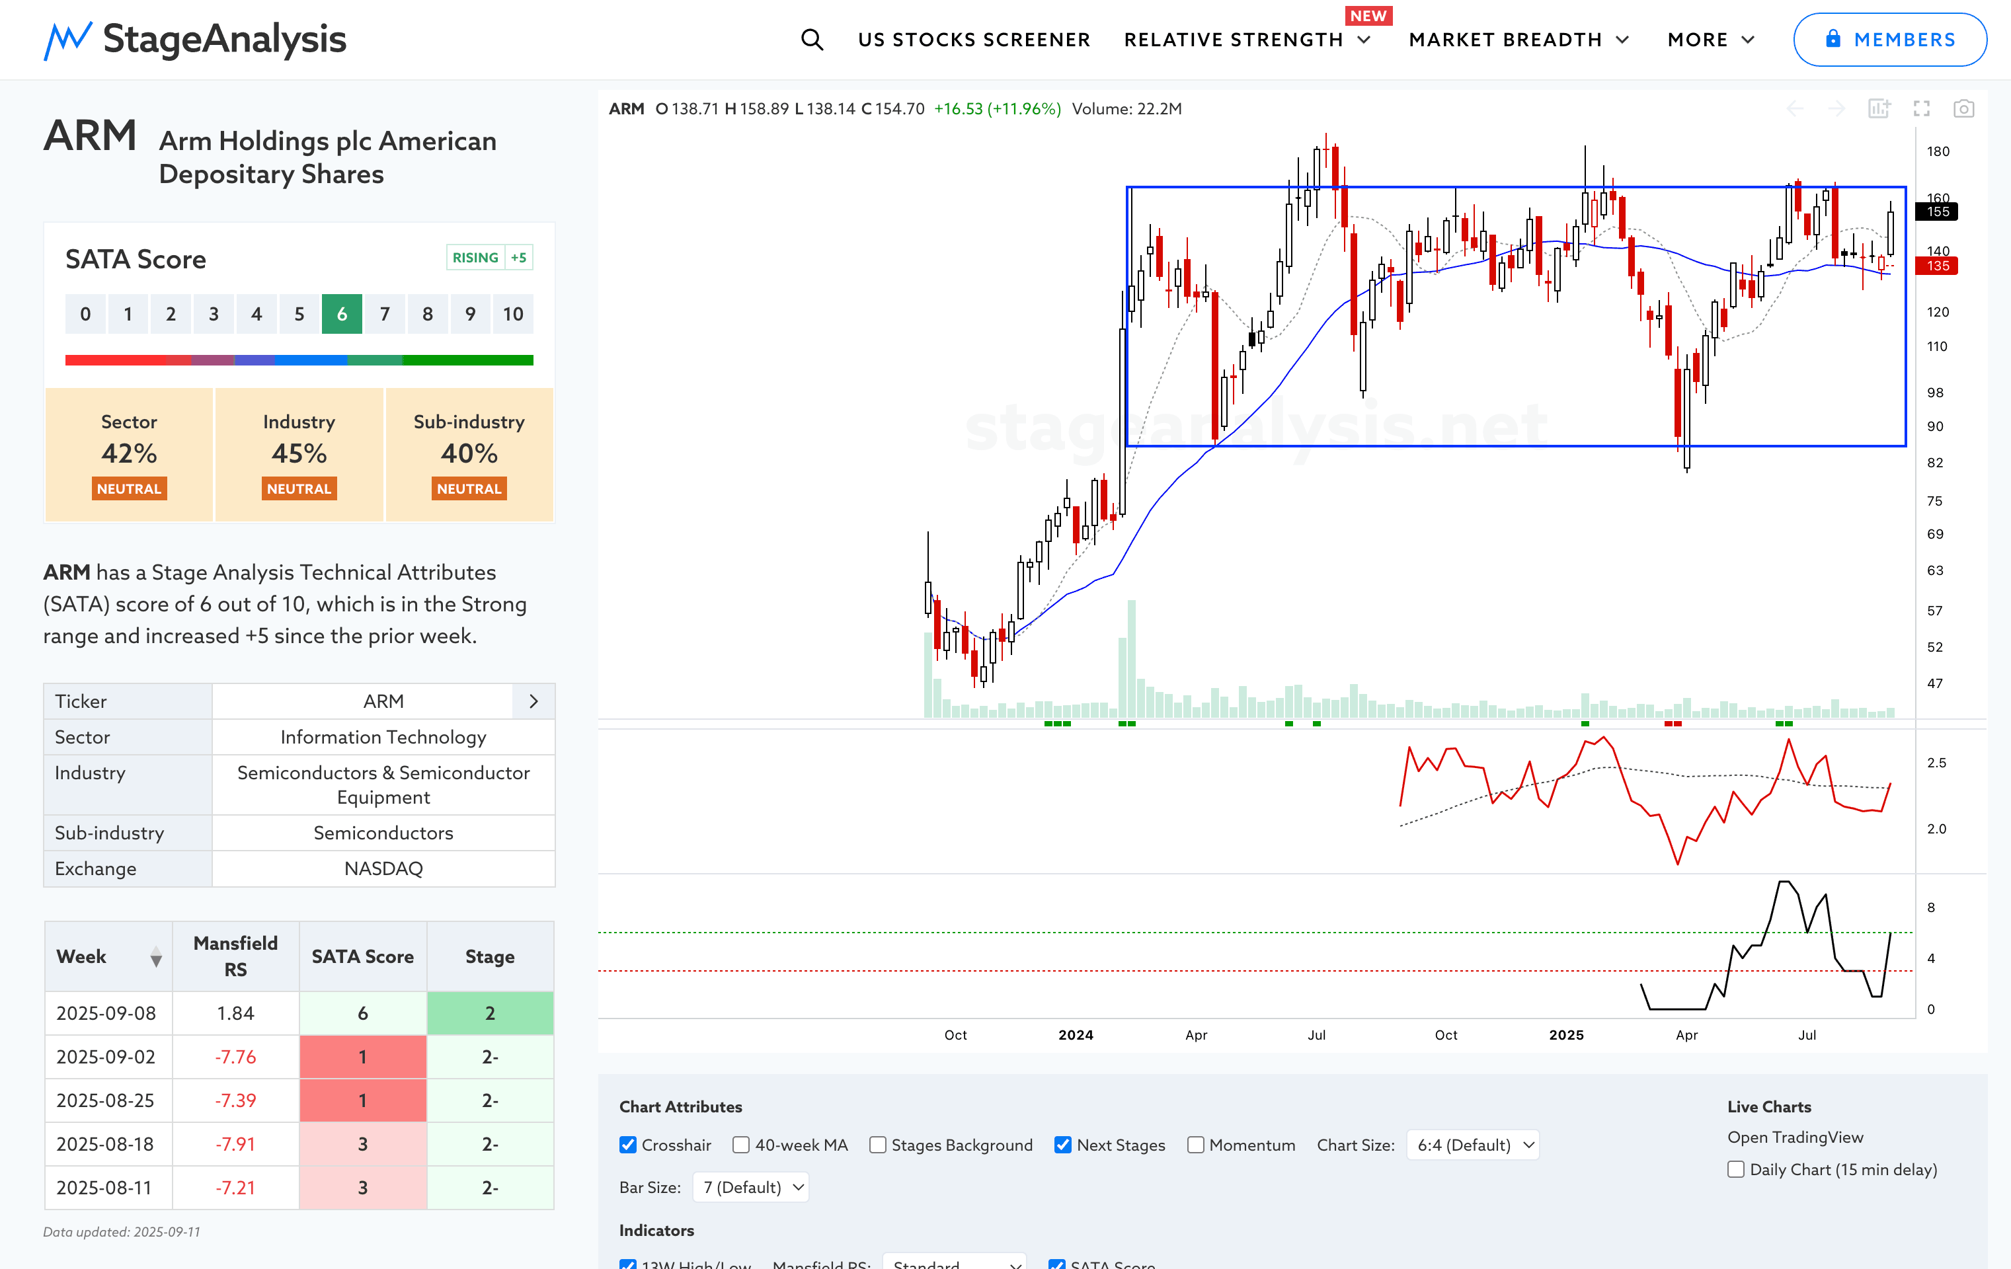
Task: Click the 2025-08-18 week cell
Action: tap(108, 1144)
